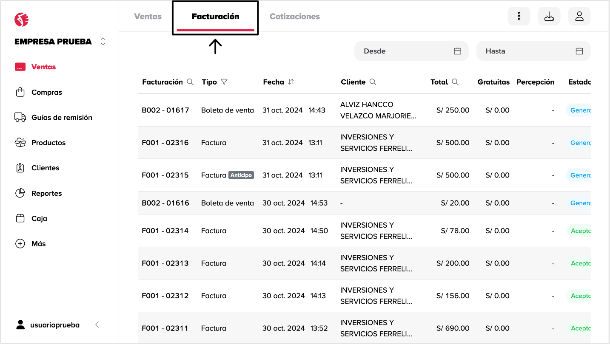Open the Desde date picker field
The width and height of the screenshot is (610, 344).
click(x=411, y=51)
